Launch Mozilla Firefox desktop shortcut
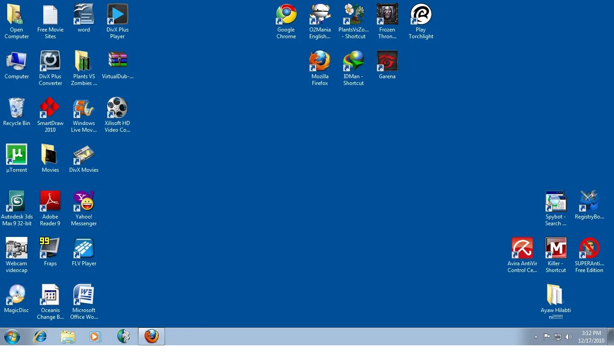 click(320, 60)
